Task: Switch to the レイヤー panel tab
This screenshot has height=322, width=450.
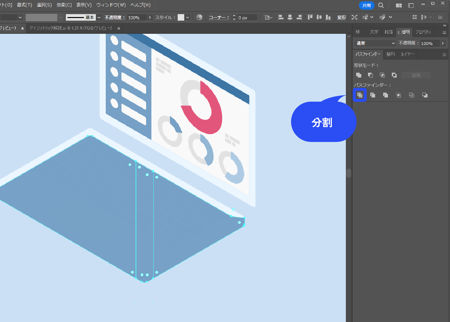Action: click(407, 54)
